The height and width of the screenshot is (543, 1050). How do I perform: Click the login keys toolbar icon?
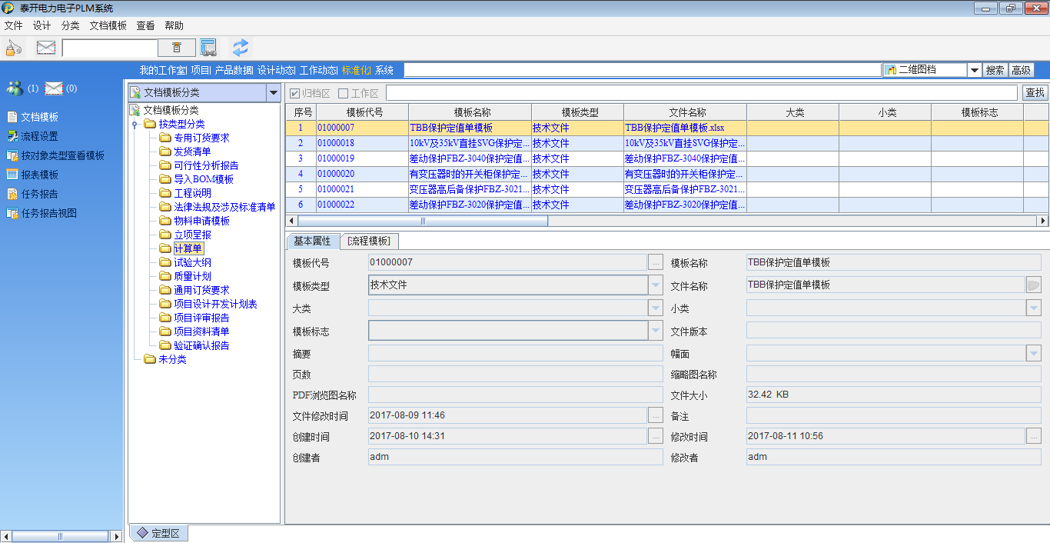tap(14, 48)
